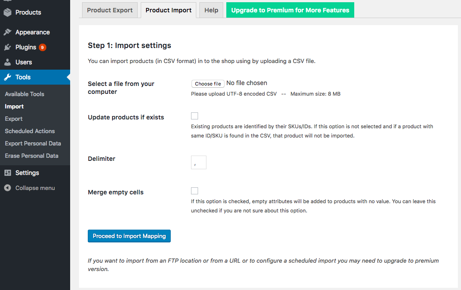The width and height of the screenshot is (461, 290).
Task: Click the Settings sliders icon
Action: (x=7, y=173)
